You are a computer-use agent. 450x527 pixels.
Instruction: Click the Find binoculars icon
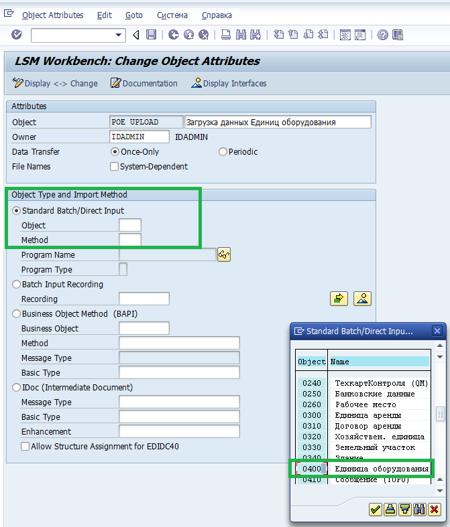tap(241, 35)
